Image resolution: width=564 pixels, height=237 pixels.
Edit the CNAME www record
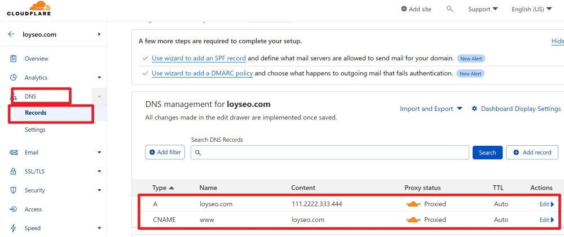[x=547, y=220]
